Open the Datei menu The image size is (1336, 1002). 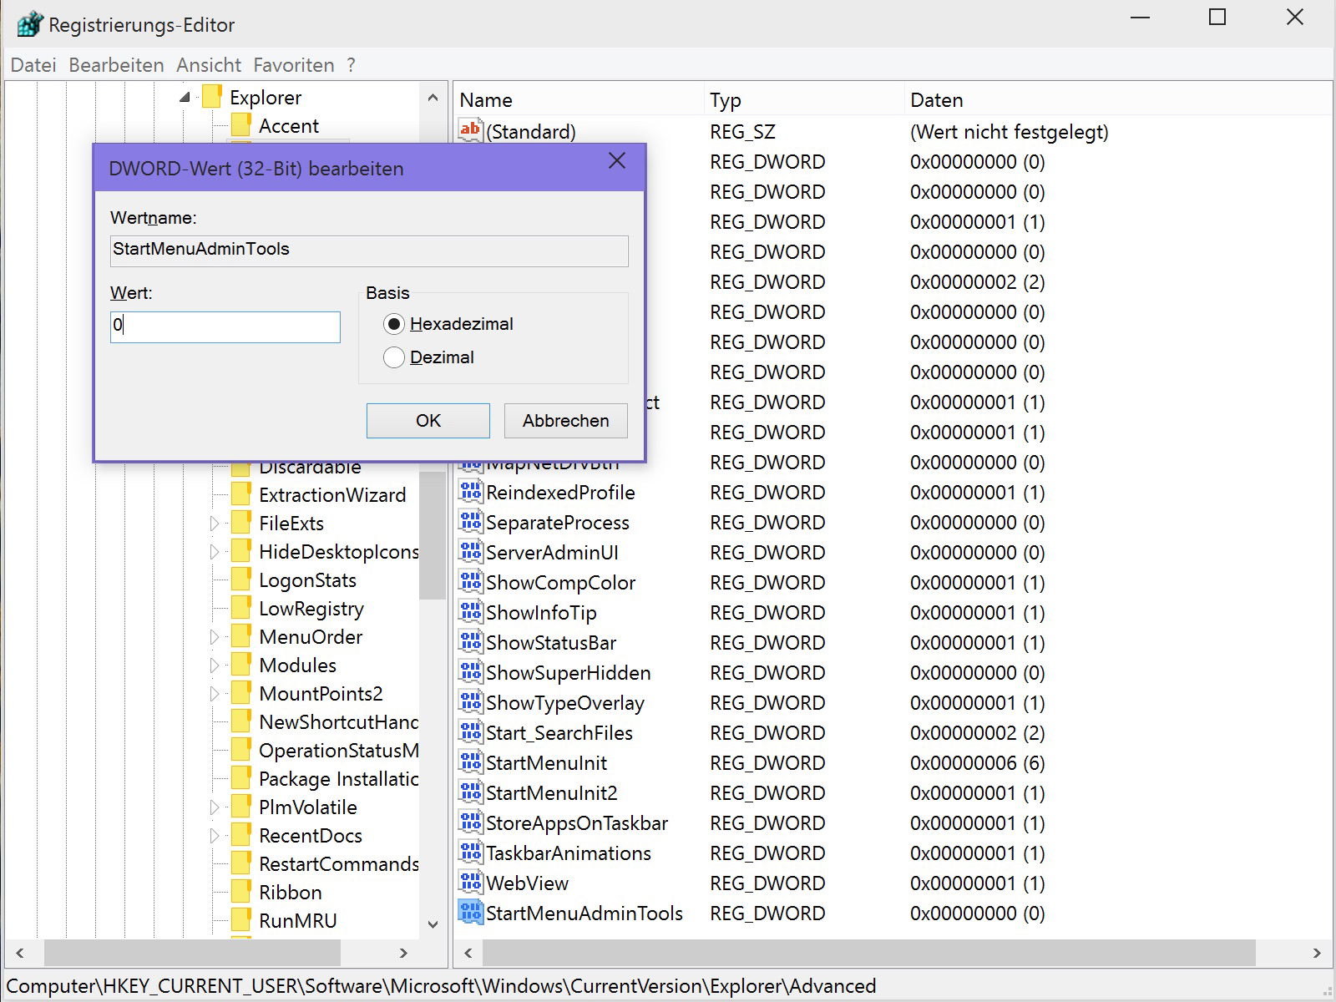click(33, 65)
